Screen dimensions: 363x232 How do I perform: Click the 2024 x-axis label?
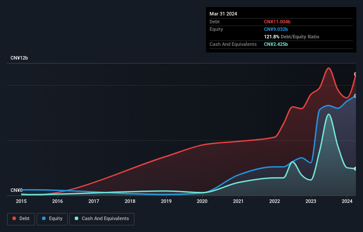347,201
